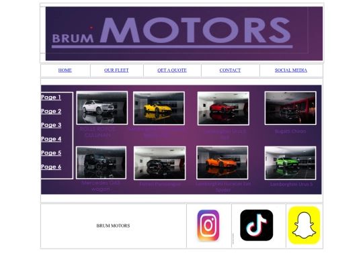Image resolution: width=363 pixels, height=272 pixels.
Task: Open the orange Huracan Evo Spyder photo
Action: point(223,163)
